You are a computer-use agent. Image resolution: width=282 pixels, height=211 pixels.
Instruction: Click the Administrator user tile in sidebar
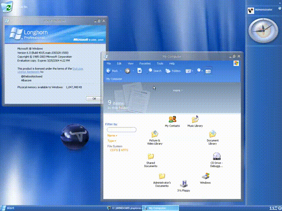click(x=260, y=10)
